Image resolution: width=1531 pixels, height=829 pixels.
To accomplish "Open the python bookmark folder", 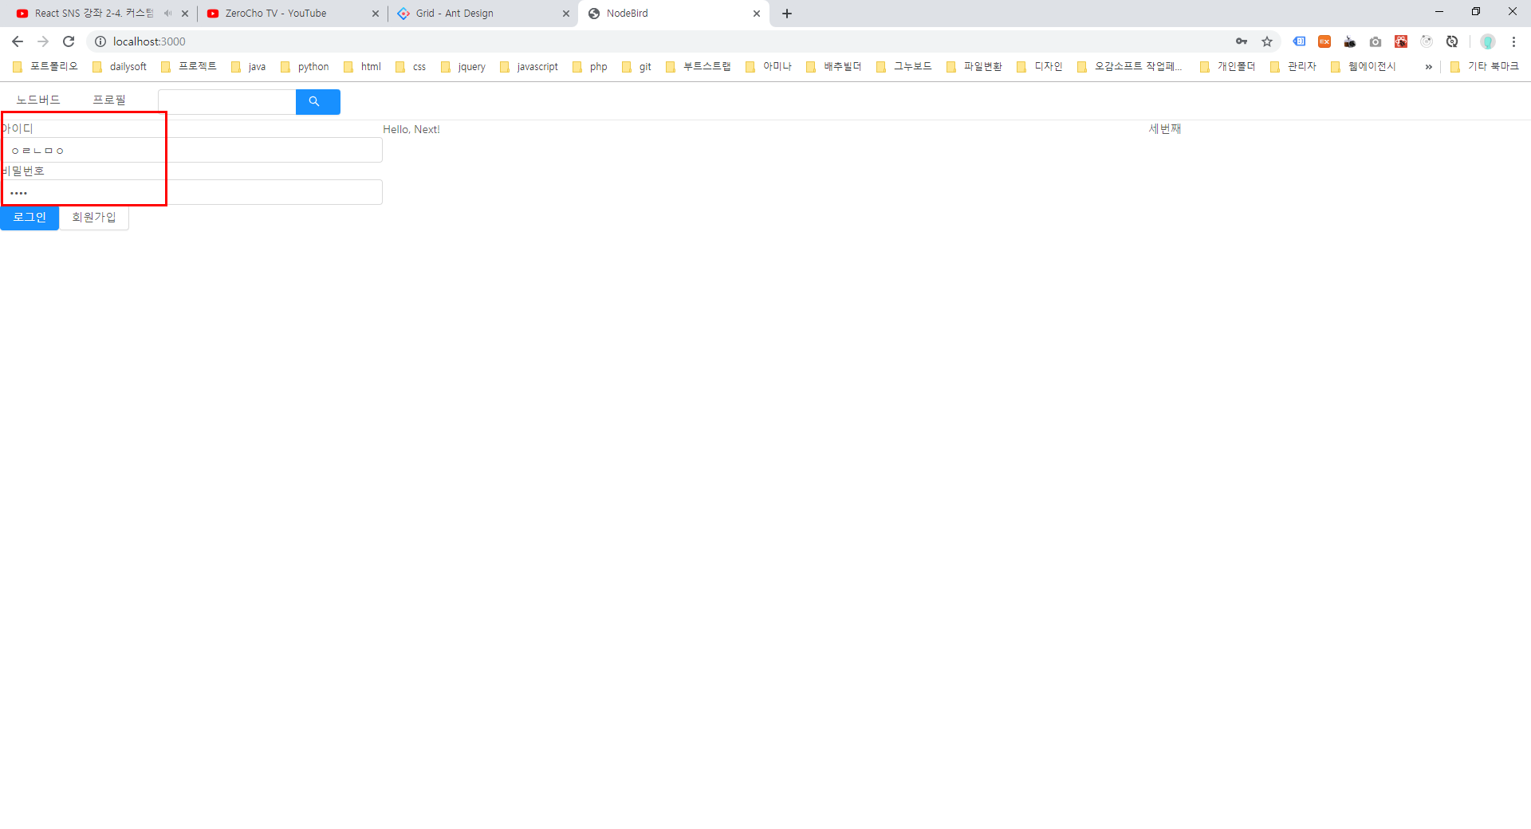I will [305, 67].
